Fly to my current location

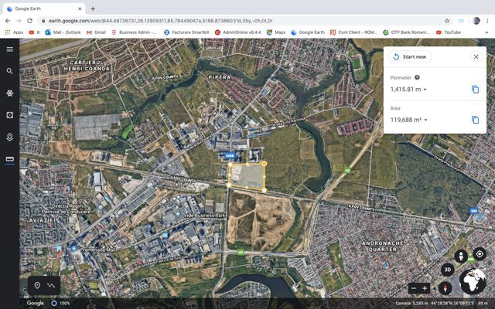[x=480, y=254]
